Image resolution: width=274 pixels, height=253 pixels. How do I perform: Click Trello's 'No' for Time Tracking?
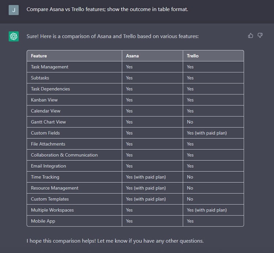tap(190, 177)
